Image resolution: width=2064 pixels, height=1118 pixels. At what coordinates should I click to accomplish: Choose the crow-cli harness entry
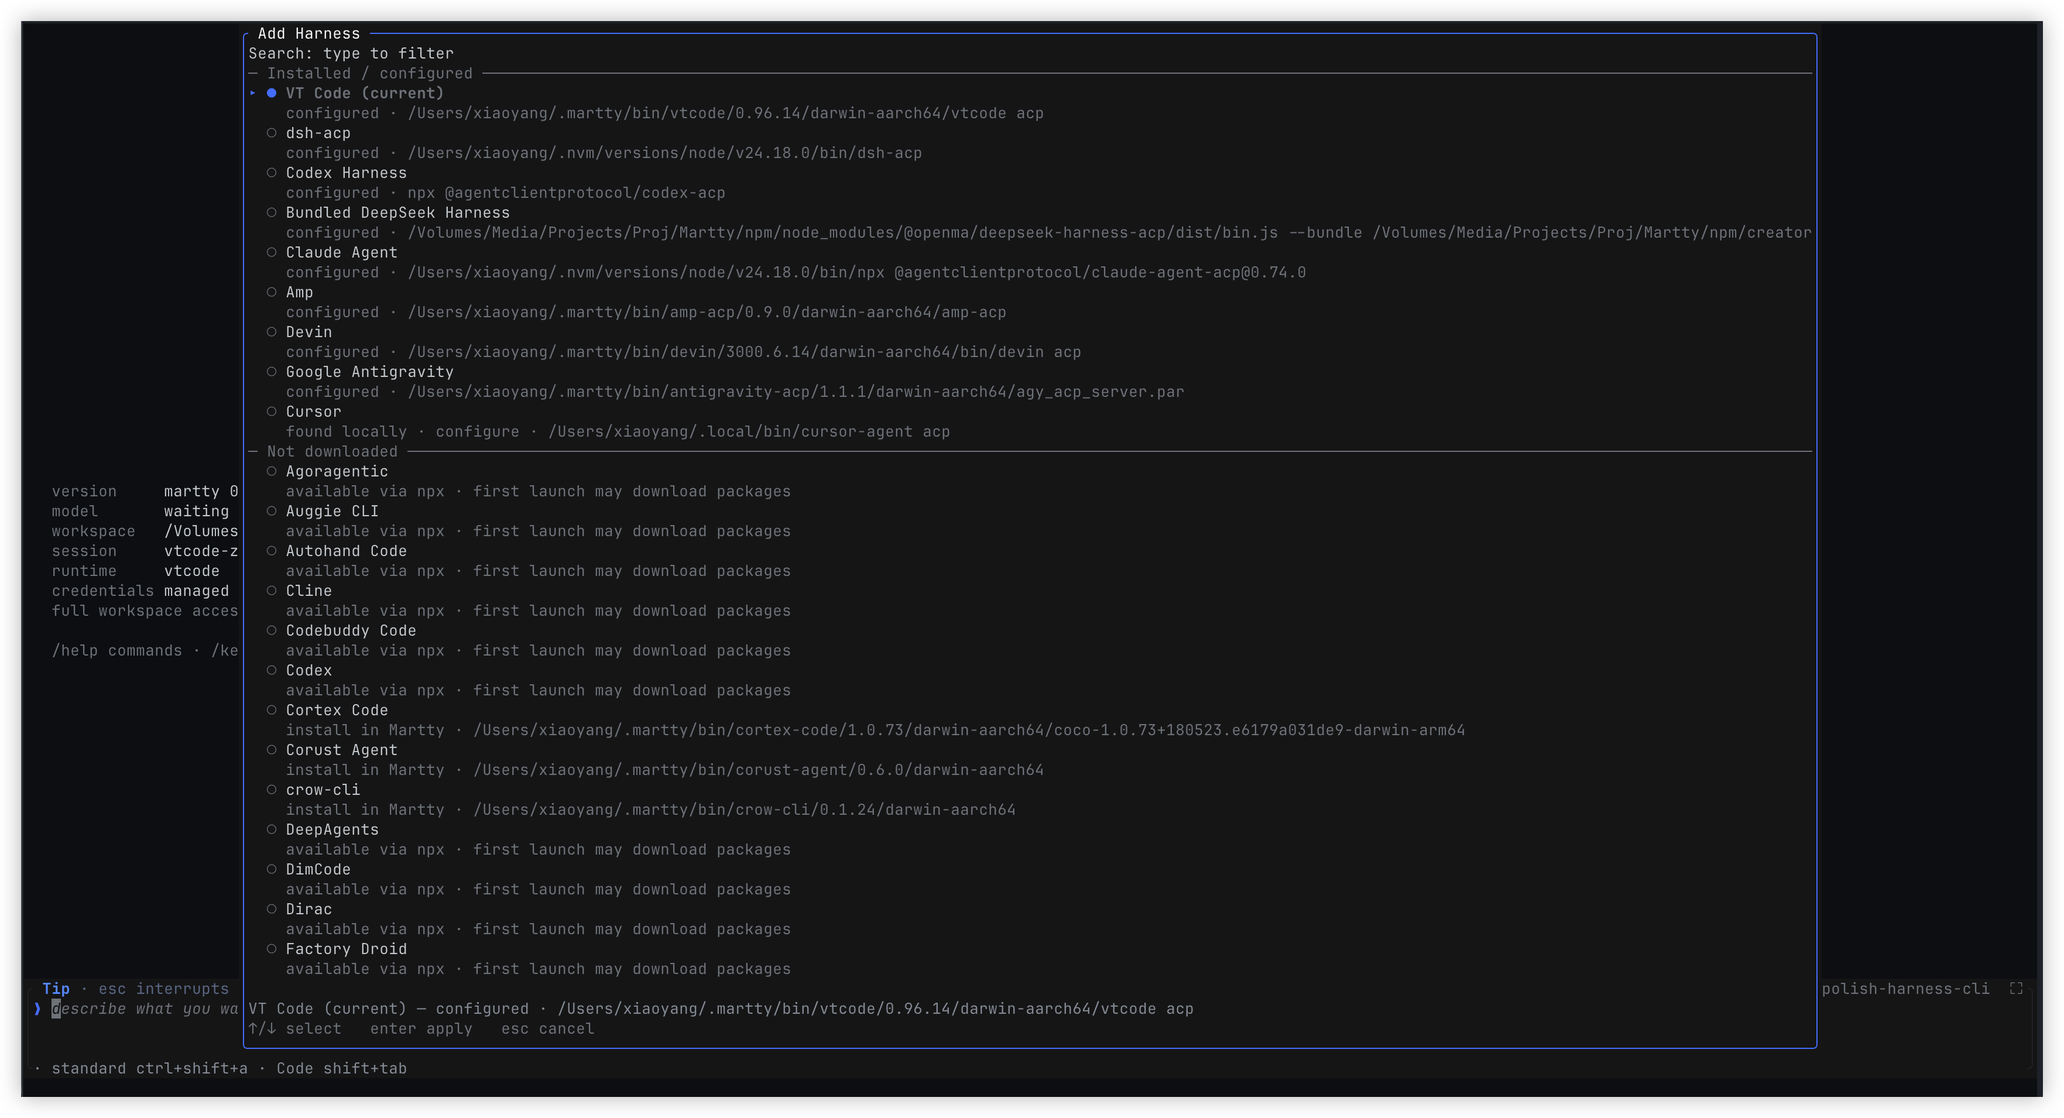click(x=323, y=790)
